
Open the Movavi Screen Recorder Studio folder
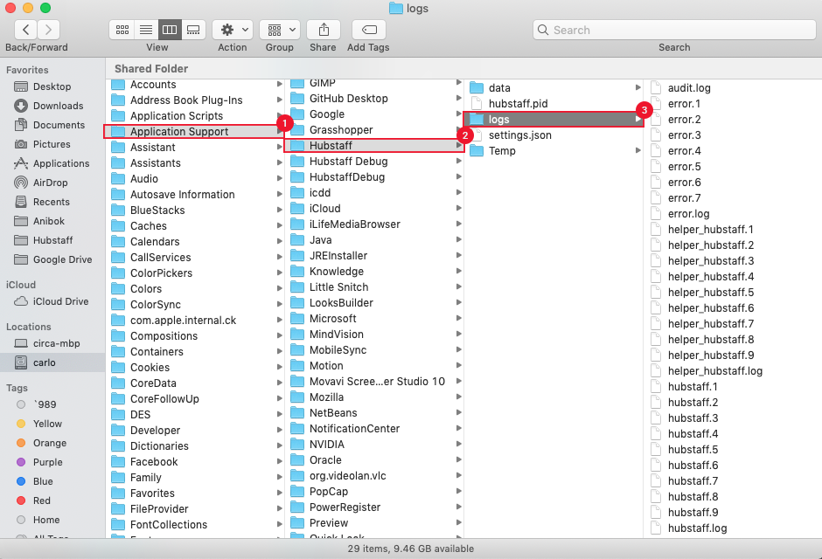pyautogui.click(x=373, y=381)
